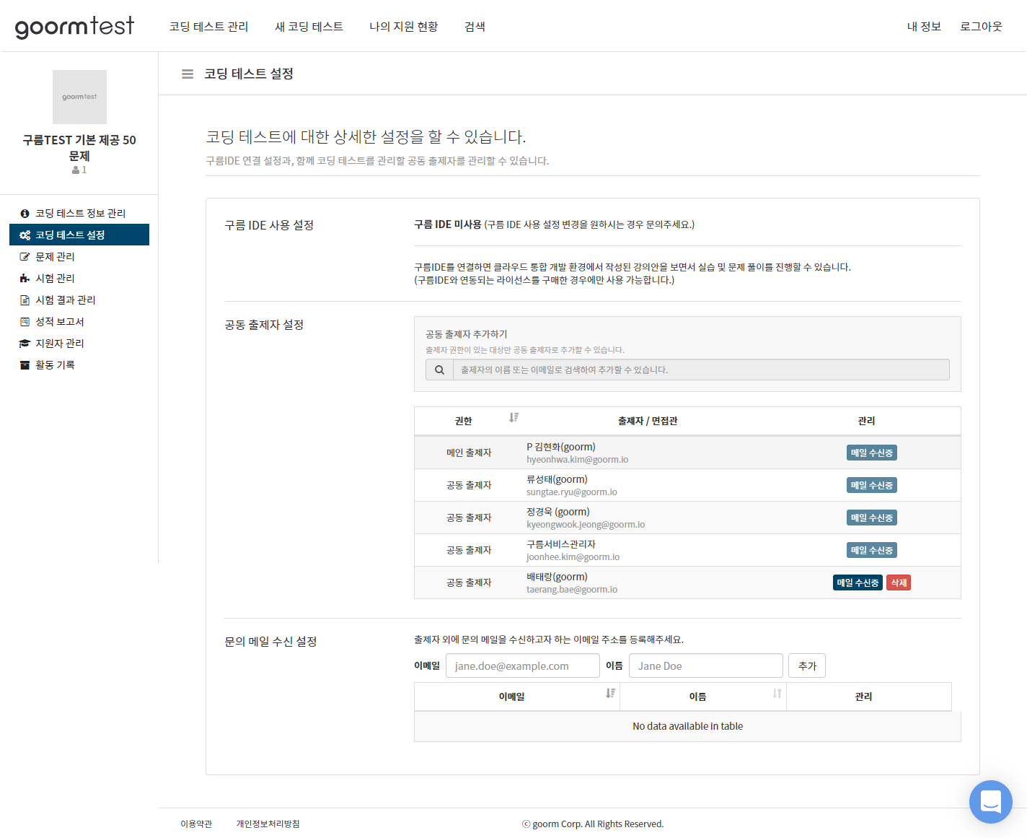Click the 로그아웃 link
The width and height of the screenshot is (1027, 838).
pyautogui.click(x=981, y=27)
